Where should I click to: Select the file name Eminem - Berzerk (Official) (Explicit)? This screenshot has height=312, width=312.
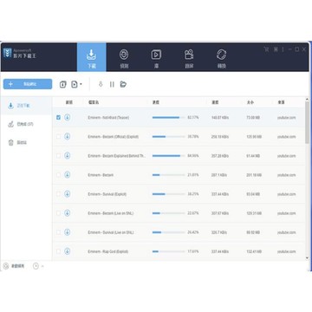113,137
